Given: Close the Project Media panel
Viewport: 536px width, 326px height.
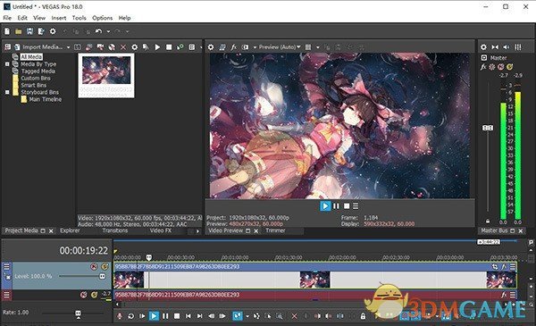Looking at the screenshot, I should point(51,231).
